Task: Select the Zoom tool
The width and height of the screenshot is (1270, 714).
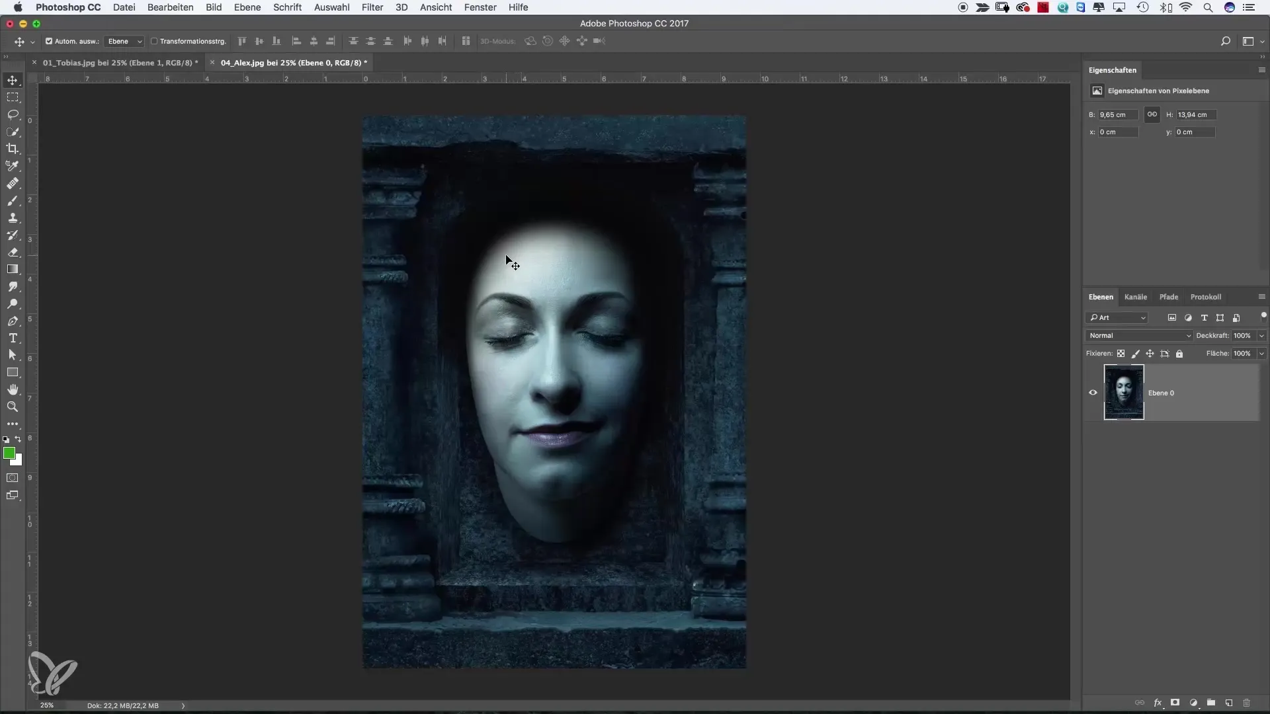Action: coord(13,407)
